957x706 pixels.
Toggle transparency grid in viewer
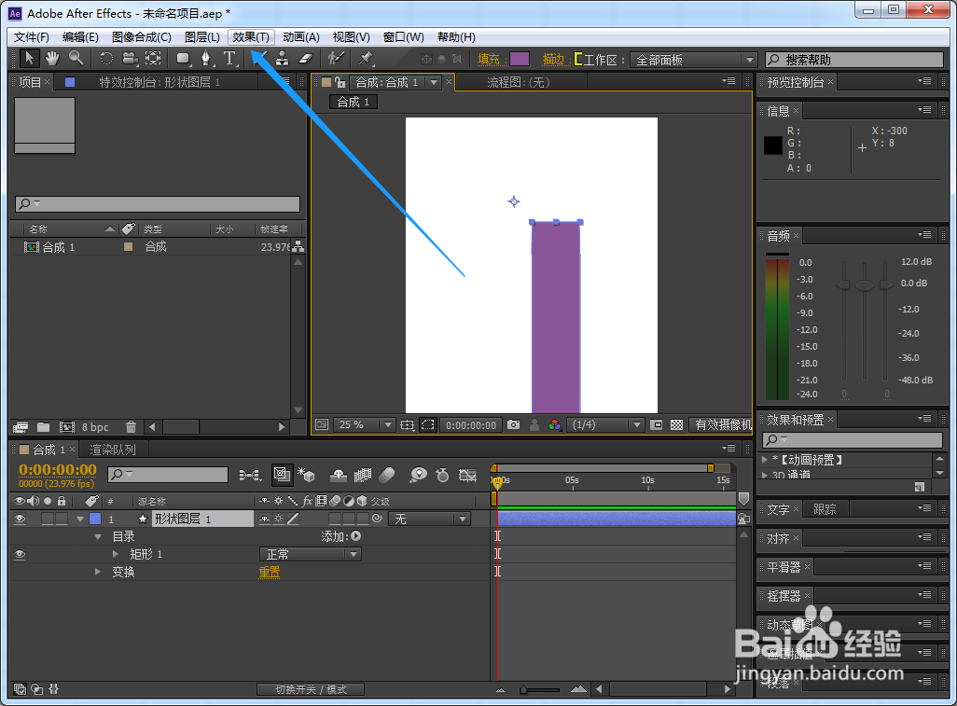pyautogui.click(x=677, y=424)
